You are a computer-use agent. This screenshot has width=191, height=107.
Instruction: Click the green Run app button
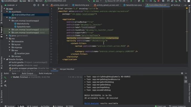(131, 1)
